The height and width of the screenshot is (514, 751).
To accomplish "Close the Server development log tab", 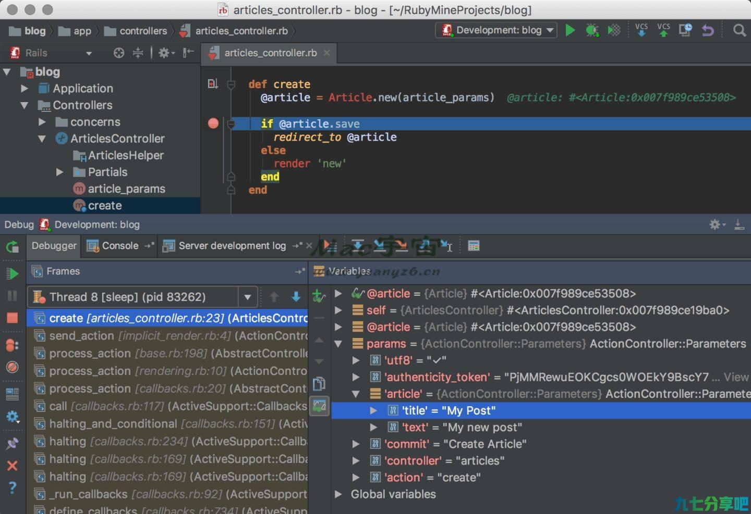I will coord(309,246).
